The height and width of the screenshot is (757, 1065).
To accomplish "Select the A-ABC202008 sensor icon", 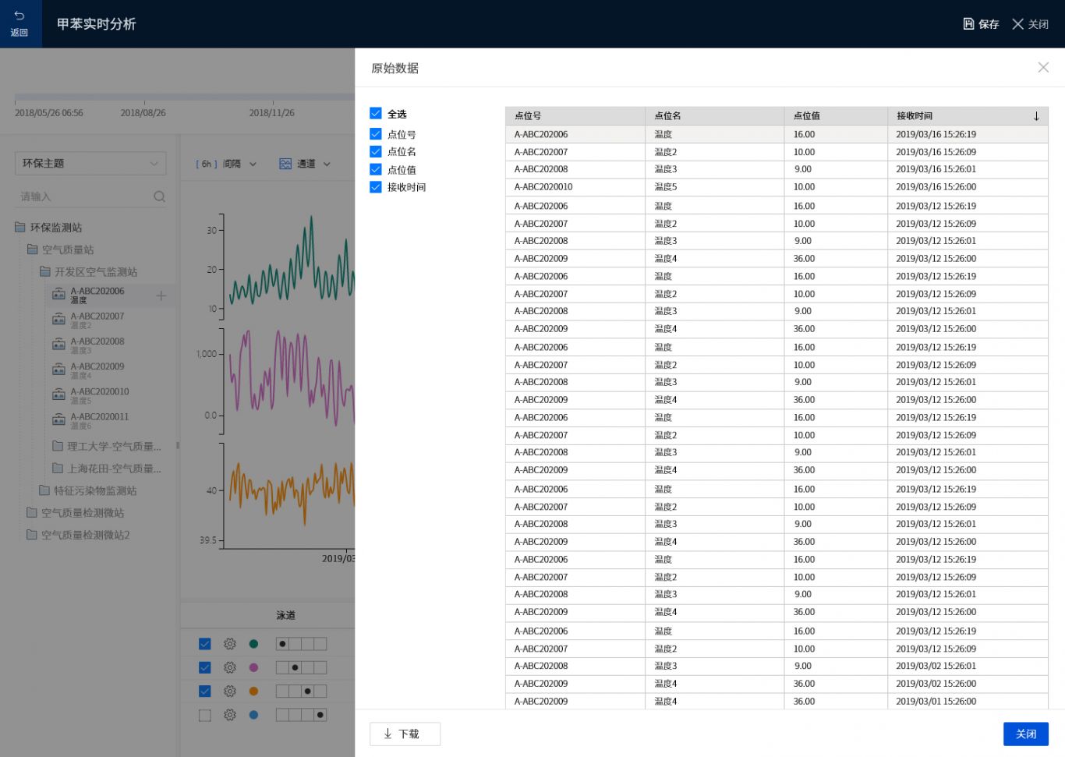I will pos(58,345).
